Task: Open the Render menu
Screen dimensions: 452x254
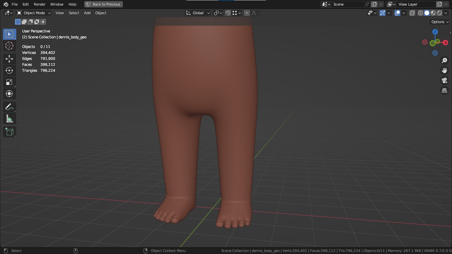Action: click(39, 4)
